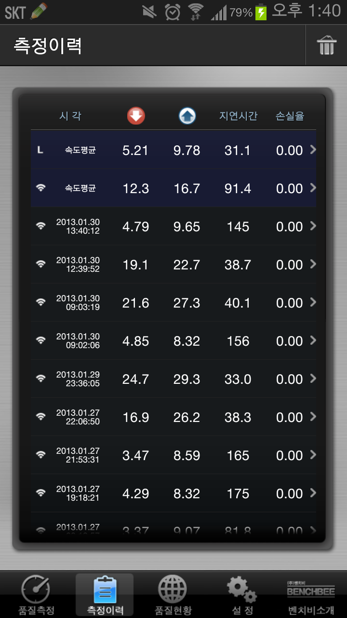Click WiFi icon beside 2013.01.27 21:53:31
This screenshot has height=618, width=347.
[x=41, y=455]
